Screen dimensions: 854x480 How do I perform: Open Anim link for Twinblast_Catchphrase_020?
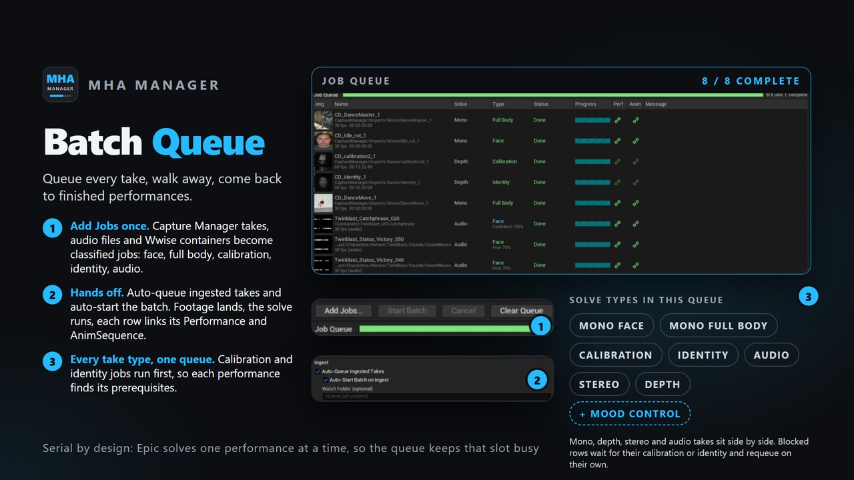pyautogui.click(x=636, y=223)
